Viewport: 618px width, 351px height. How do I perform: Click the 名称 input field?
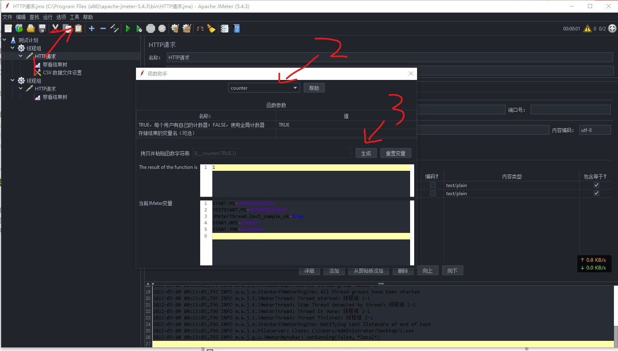pyautogui.click(x=390, y=58)
